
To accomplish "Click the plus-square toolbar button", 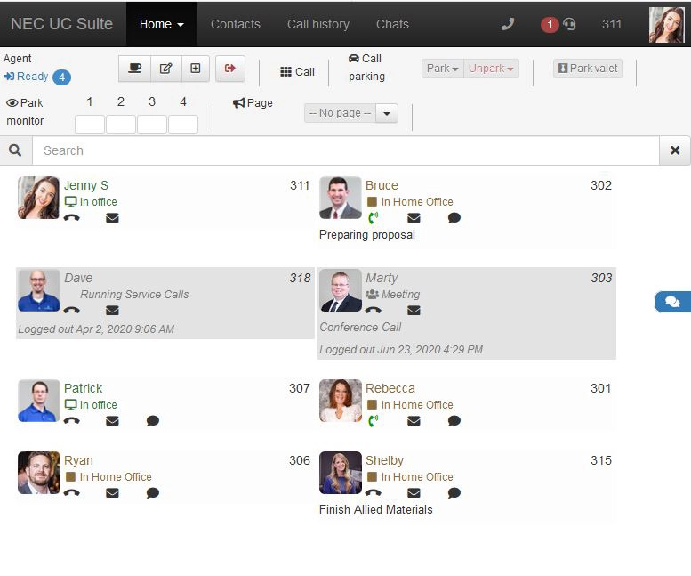I will (196, 69).
